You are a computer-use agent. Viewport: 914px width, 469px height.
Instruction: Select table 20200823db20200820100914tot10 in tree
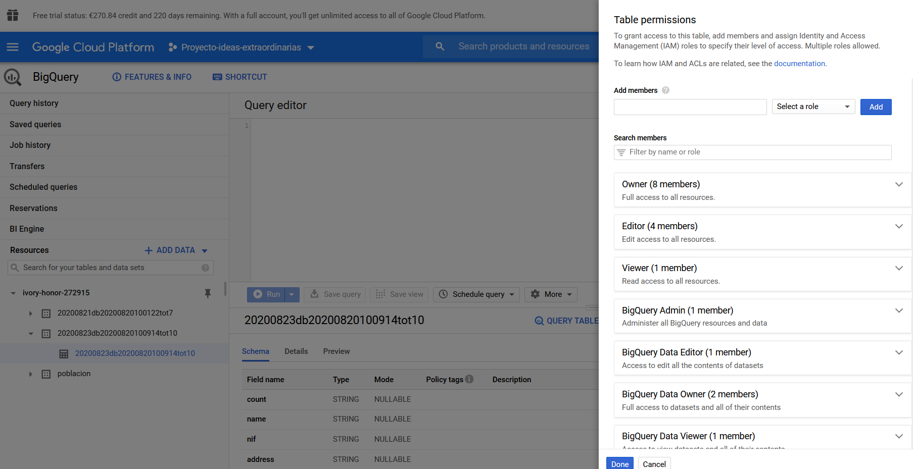(135, 353)
